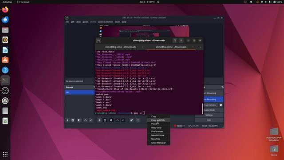284x160 pixels.
Task: Open the OBS Tools menu
Action: (117, 22)
